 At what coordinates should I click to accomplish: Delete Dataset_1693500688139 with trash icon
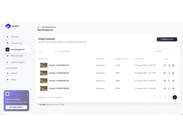(173, 81)
